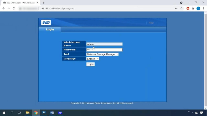Open the notification center icon
The width and height of the screenshot is (207, 116).
pyautogui.click(x=201, y=113)
